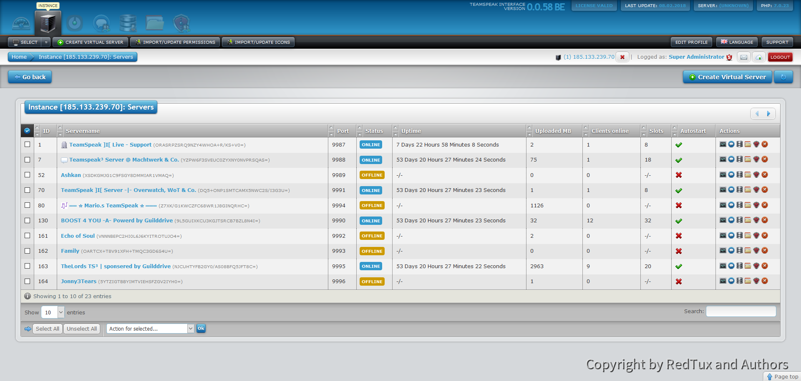801x381 pixels.
Task: Open red shield action for server 9987
Action: point(756,144)
